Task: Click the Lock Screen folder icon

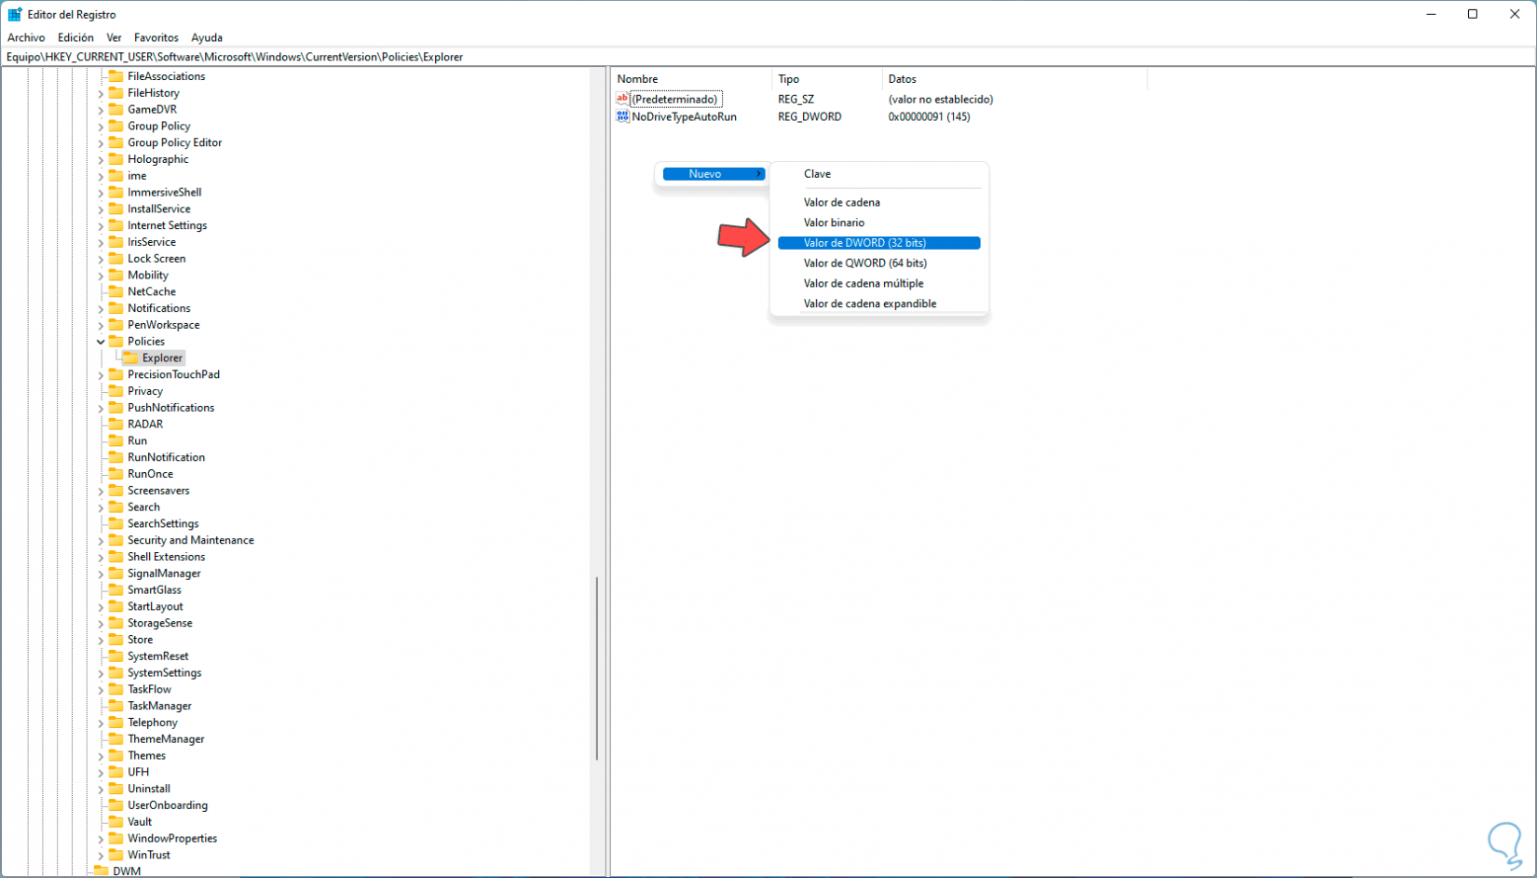Action: (x=116, y=258)
